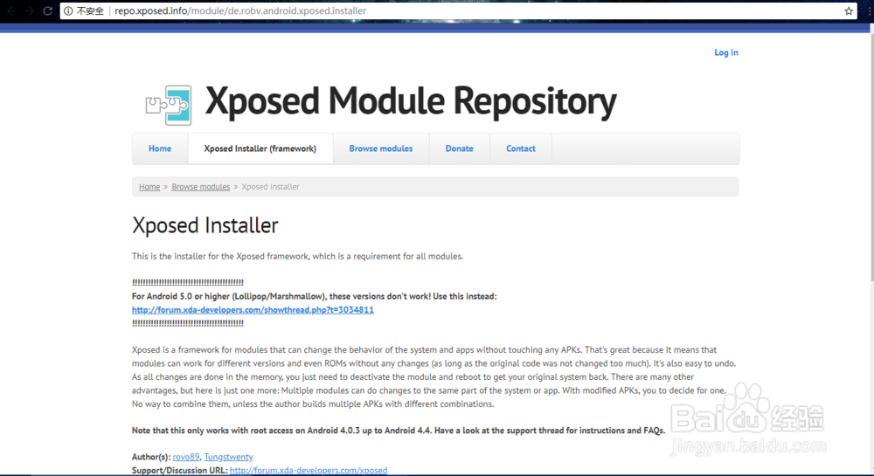
Task: Click the 'Xposed is a framework' paragraph
Action: [434, 377]
